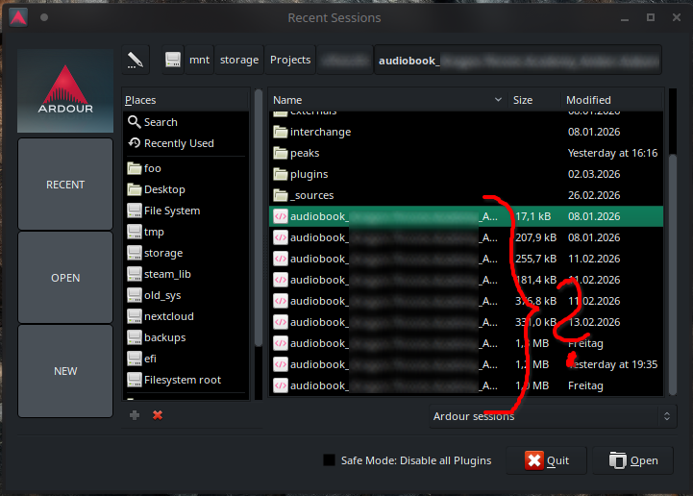Click the drive icon in the path bar
693x496 pixels.
pos(173,60)
